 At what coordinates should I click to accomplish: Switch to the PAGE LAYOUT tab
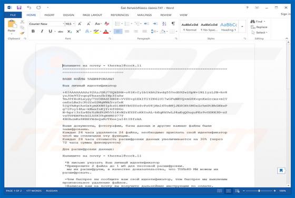(92, 15)
